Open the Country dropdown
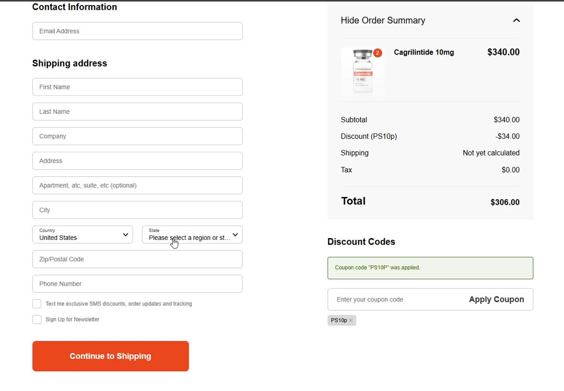Screen dimensions: 564x391 (83, 235)
